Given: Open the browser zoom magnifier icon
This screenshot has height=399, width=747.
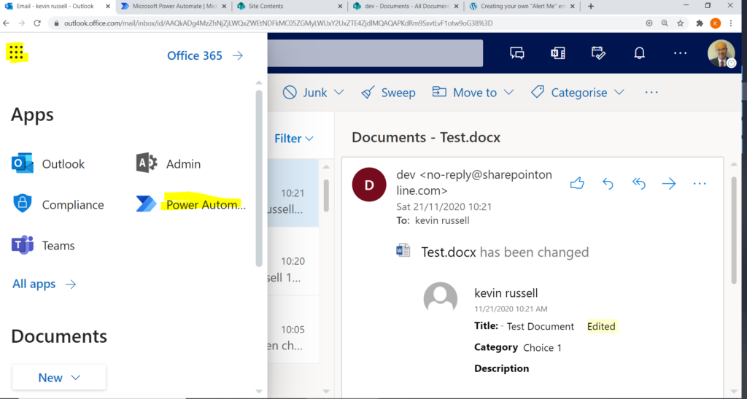Looking at the screenshot, I should tap(665, 23).
